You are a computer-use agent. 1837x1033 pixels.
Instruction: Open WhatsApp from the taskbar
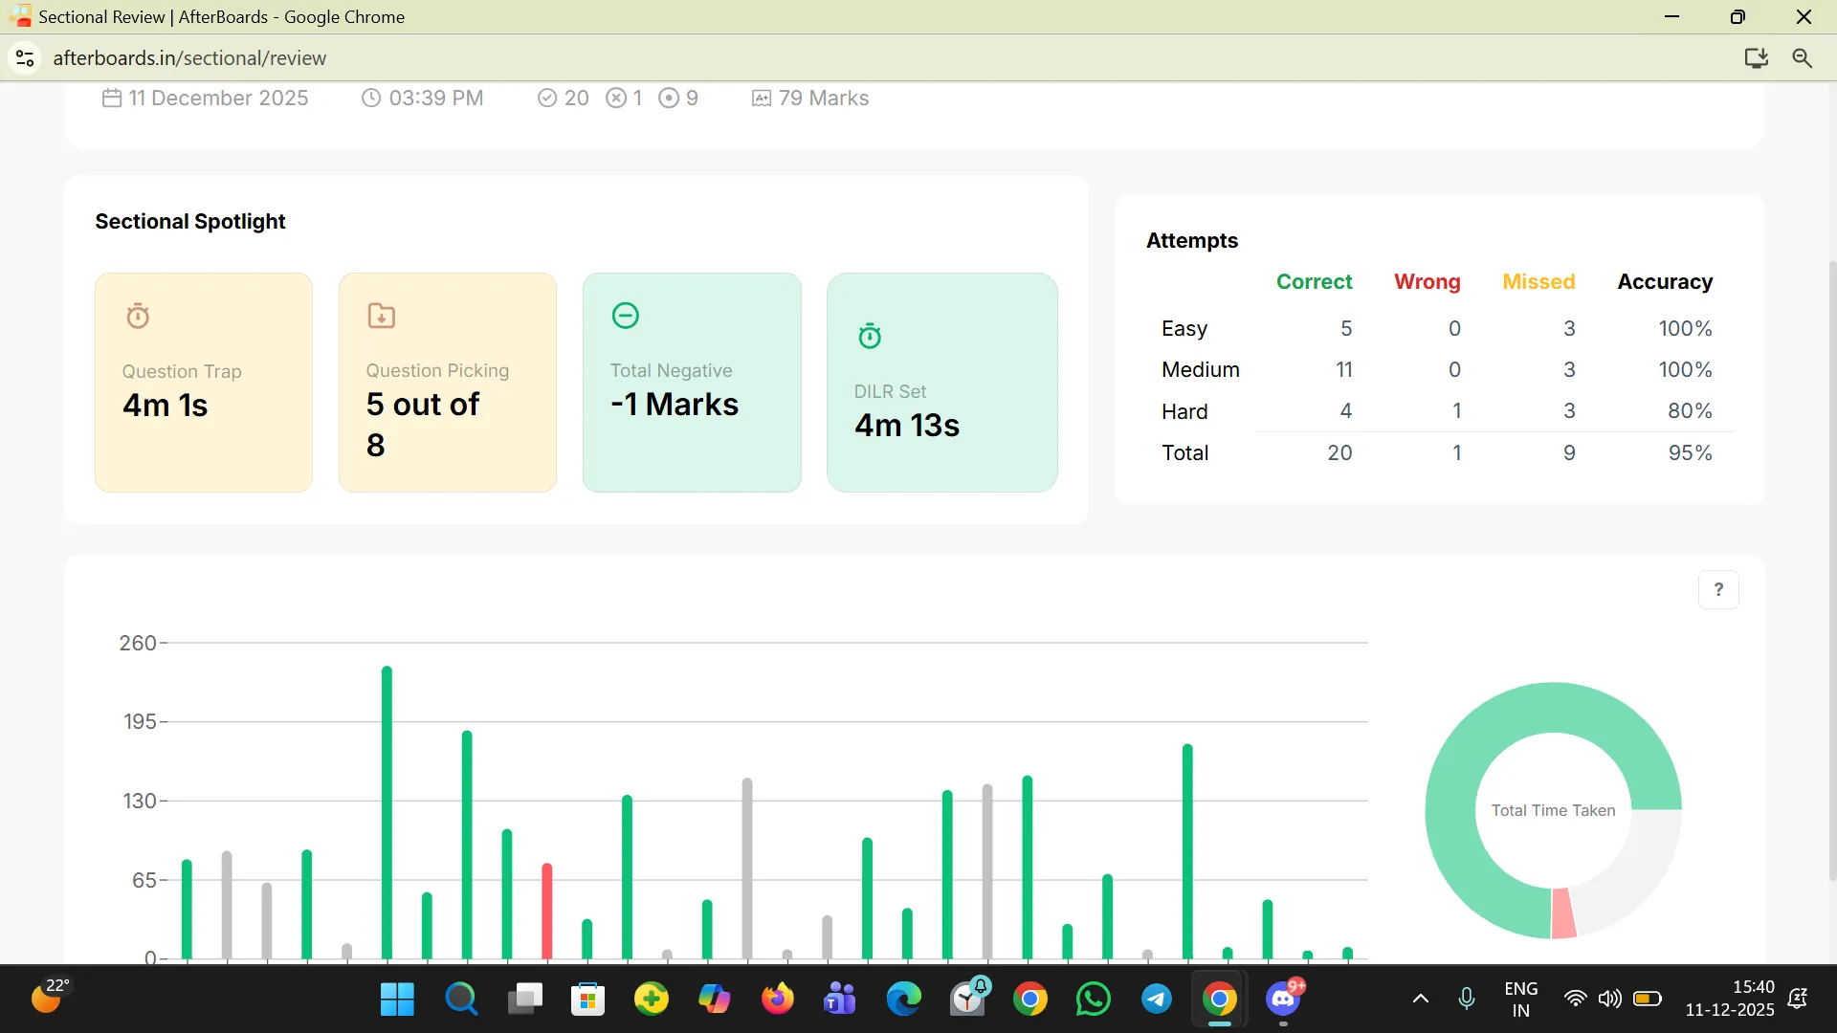[x=1094, y=1000]
